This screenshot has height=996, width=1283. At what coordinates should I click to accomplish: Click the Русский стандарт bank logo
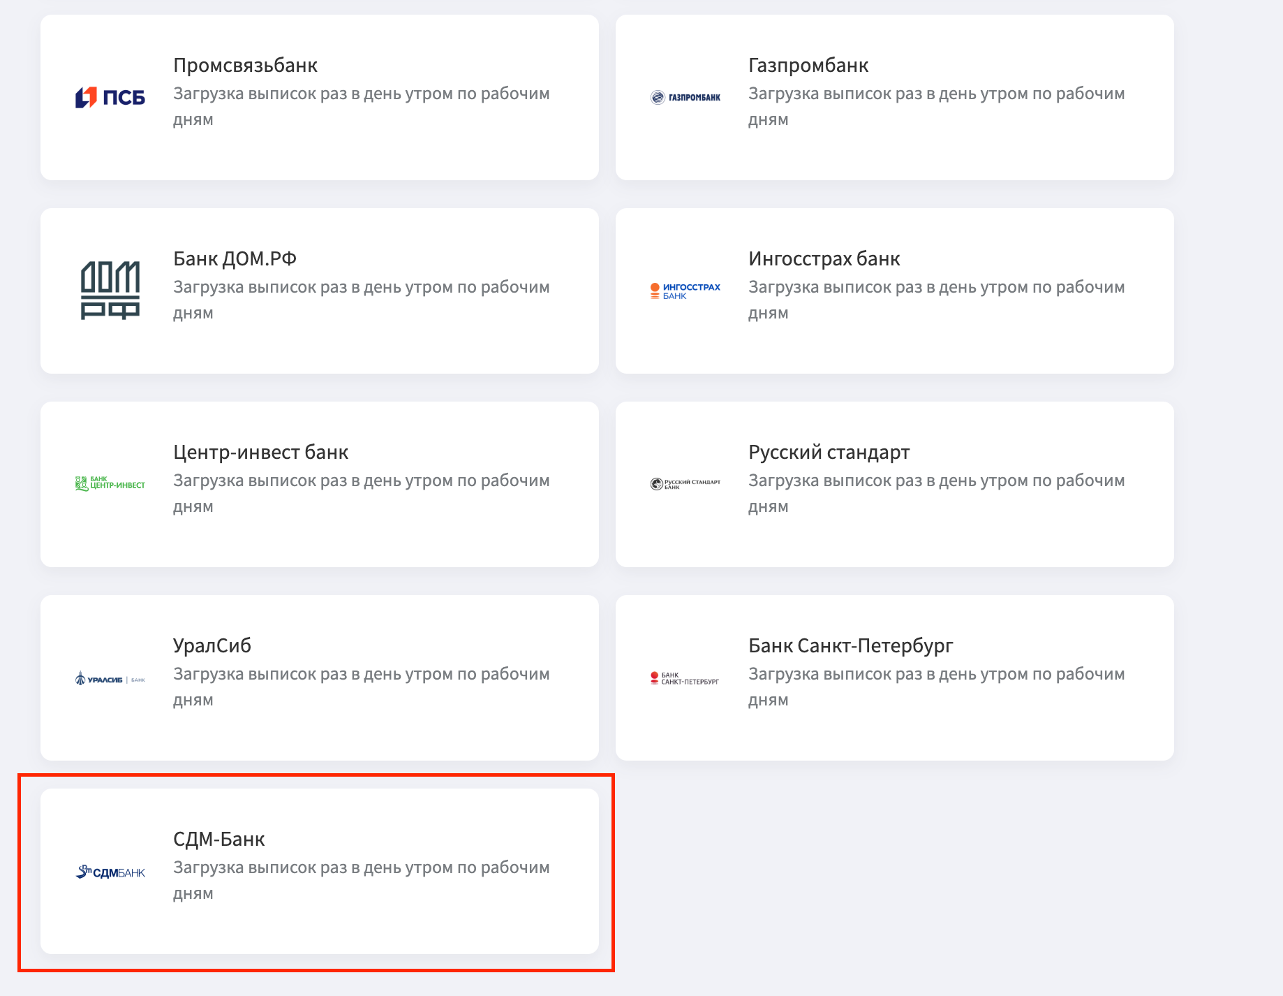[x=685, y=483]
